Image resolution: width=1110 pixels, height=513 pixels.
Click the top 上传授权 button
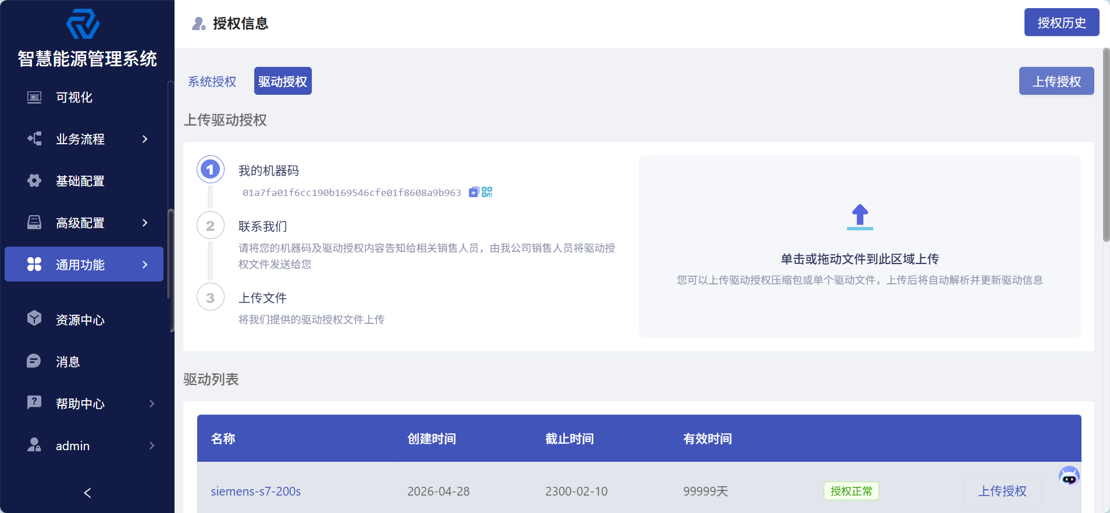click(x=1056, y=81)
